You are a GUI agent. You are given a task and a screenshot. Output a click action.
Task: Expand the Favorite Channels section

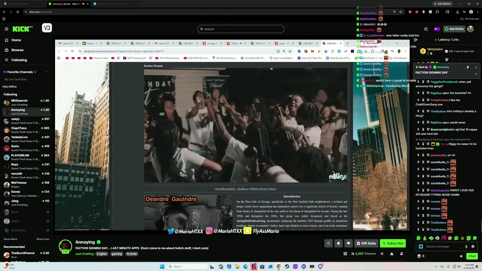[x=47, y=72]
